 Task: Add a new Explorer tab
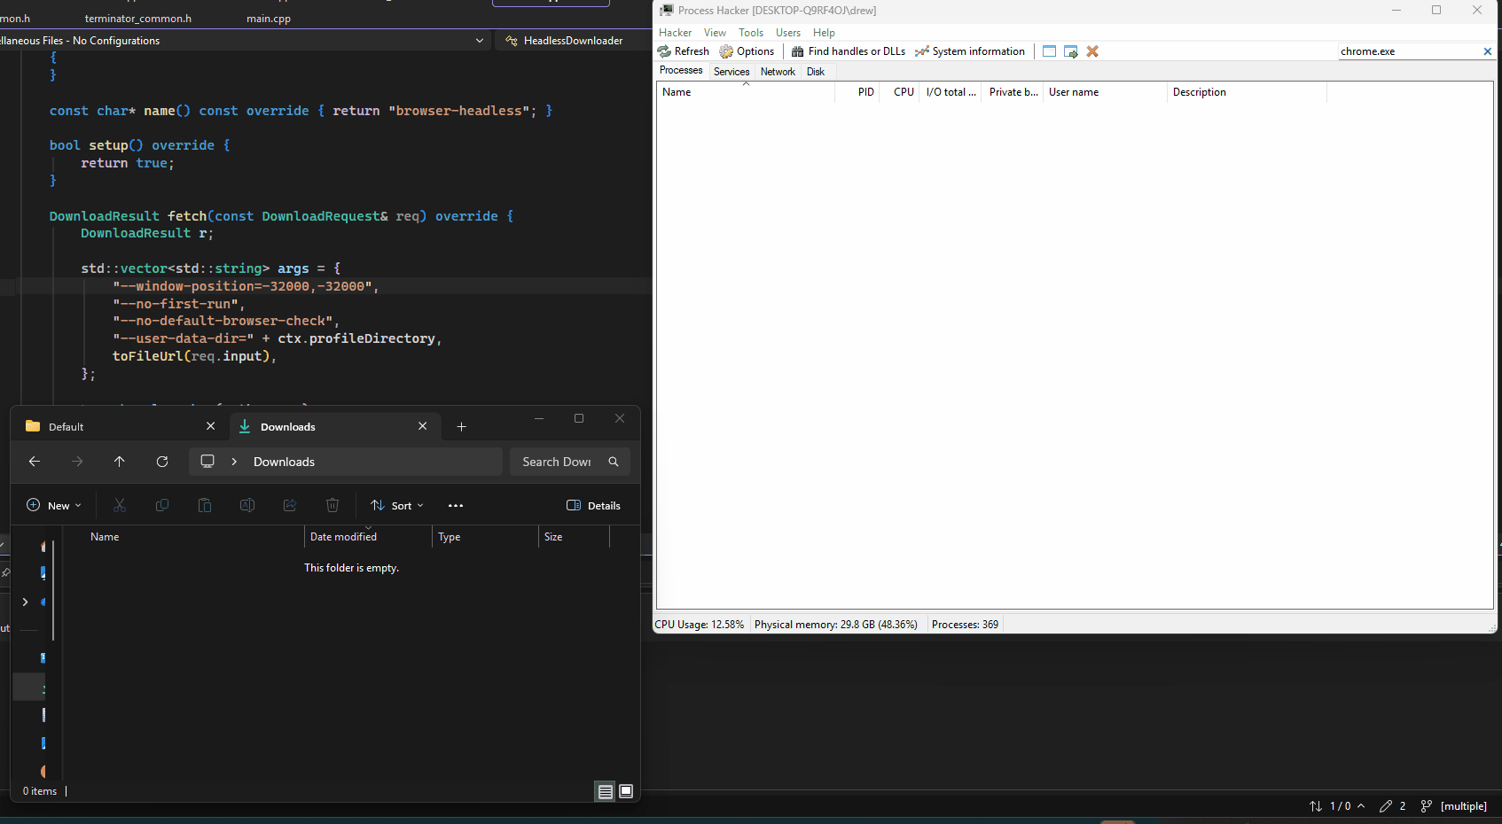(461, 426)
